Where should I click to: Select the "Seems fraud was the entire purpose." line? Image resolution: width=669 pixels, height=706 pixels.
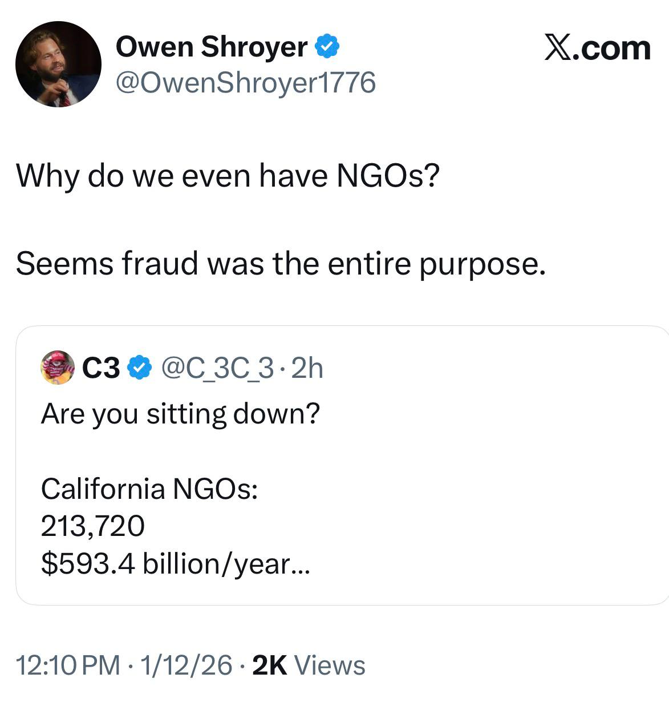280,264
